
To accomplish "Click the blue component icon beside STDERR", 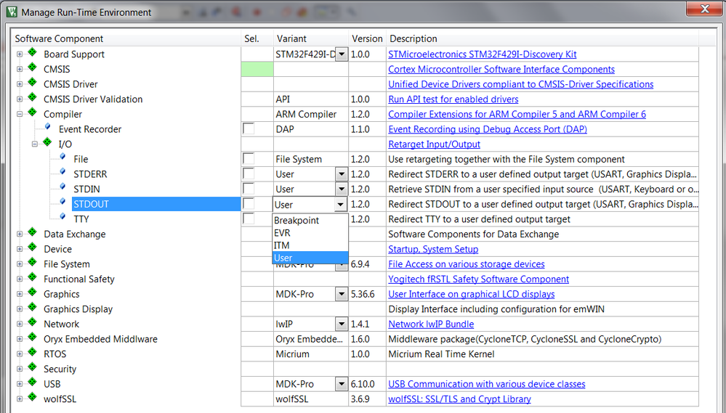I will [x=62, y=172].
